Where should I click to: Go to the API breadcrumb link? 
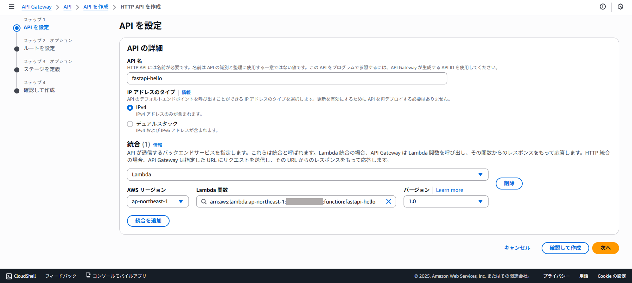[x=67, y=7]
